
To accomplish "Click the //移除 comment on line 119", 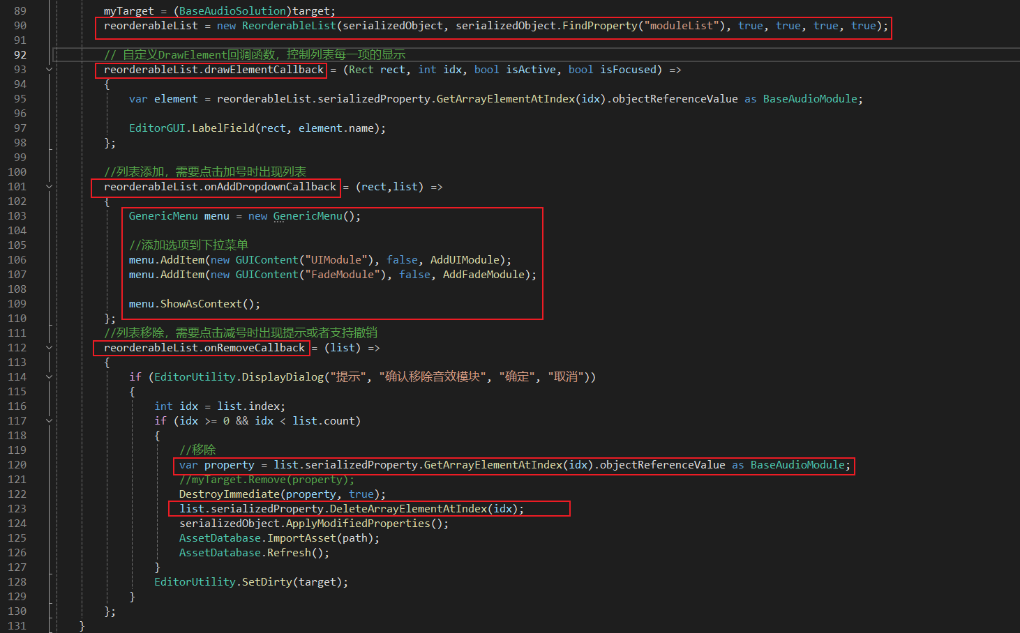I will point(197,450).
